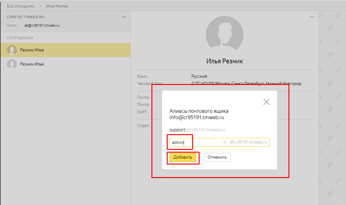Click the avatar in the non-highlighted Резник Илья row
Screen dimensions: 346x205
pos(12,64)
